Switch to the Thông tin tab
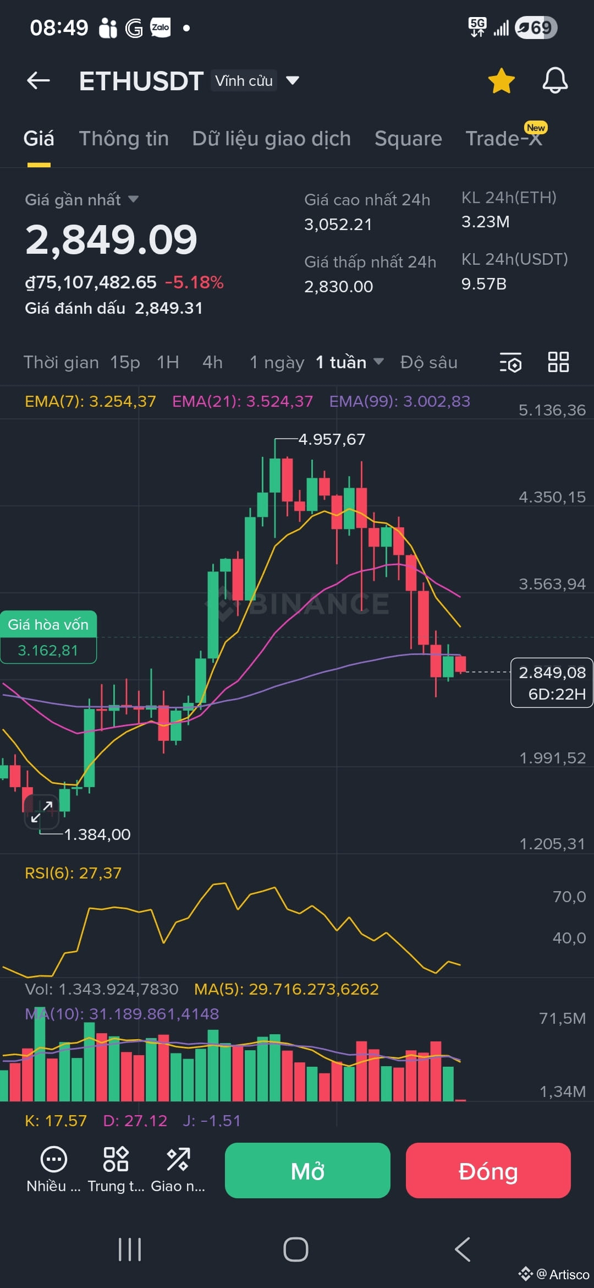The width and height of the screenshot is (594, 1288). click(124, 139)
